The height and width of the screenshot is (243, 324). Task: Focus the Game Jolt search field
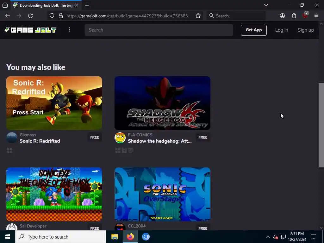coord(159,30)
